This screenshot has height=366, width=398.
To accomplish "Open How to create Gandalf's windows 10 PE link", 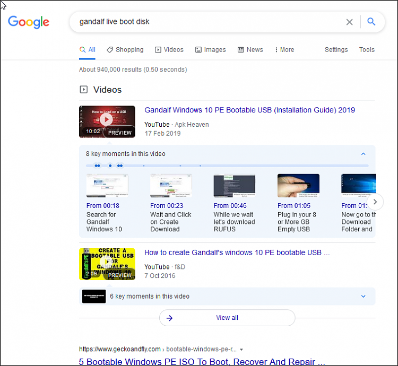I will [237, 252].
